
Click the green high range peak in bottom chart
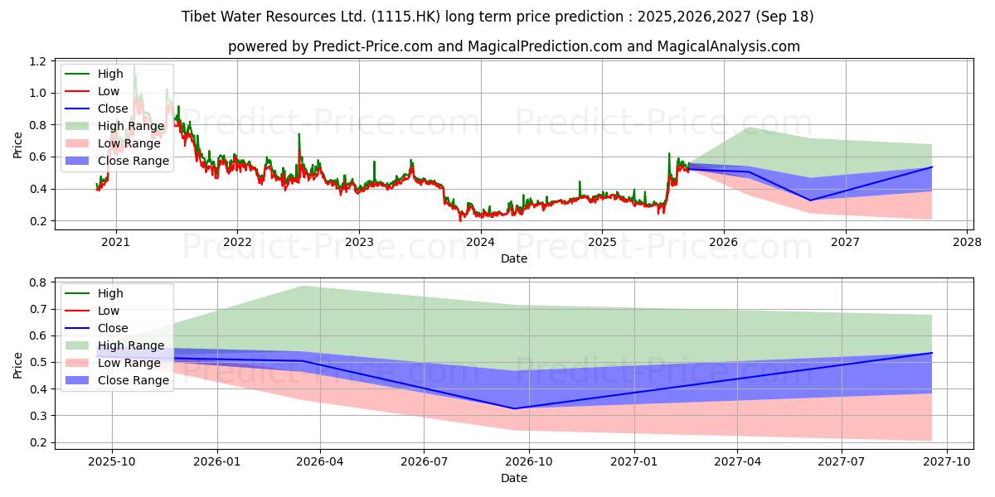click(x=303, y=286)
